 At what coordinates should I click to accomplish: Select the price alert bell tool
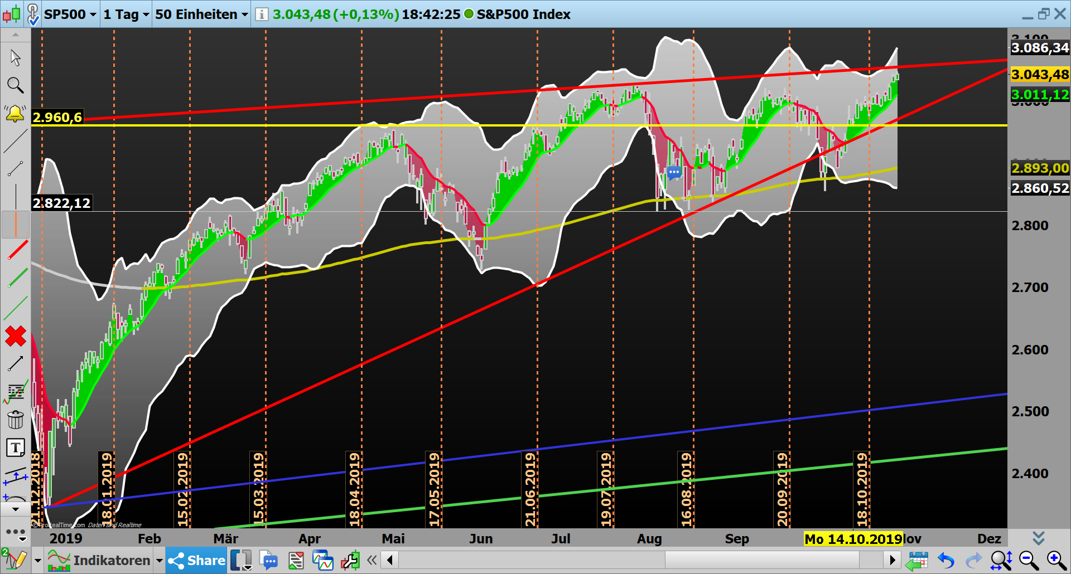pos(15,113)
